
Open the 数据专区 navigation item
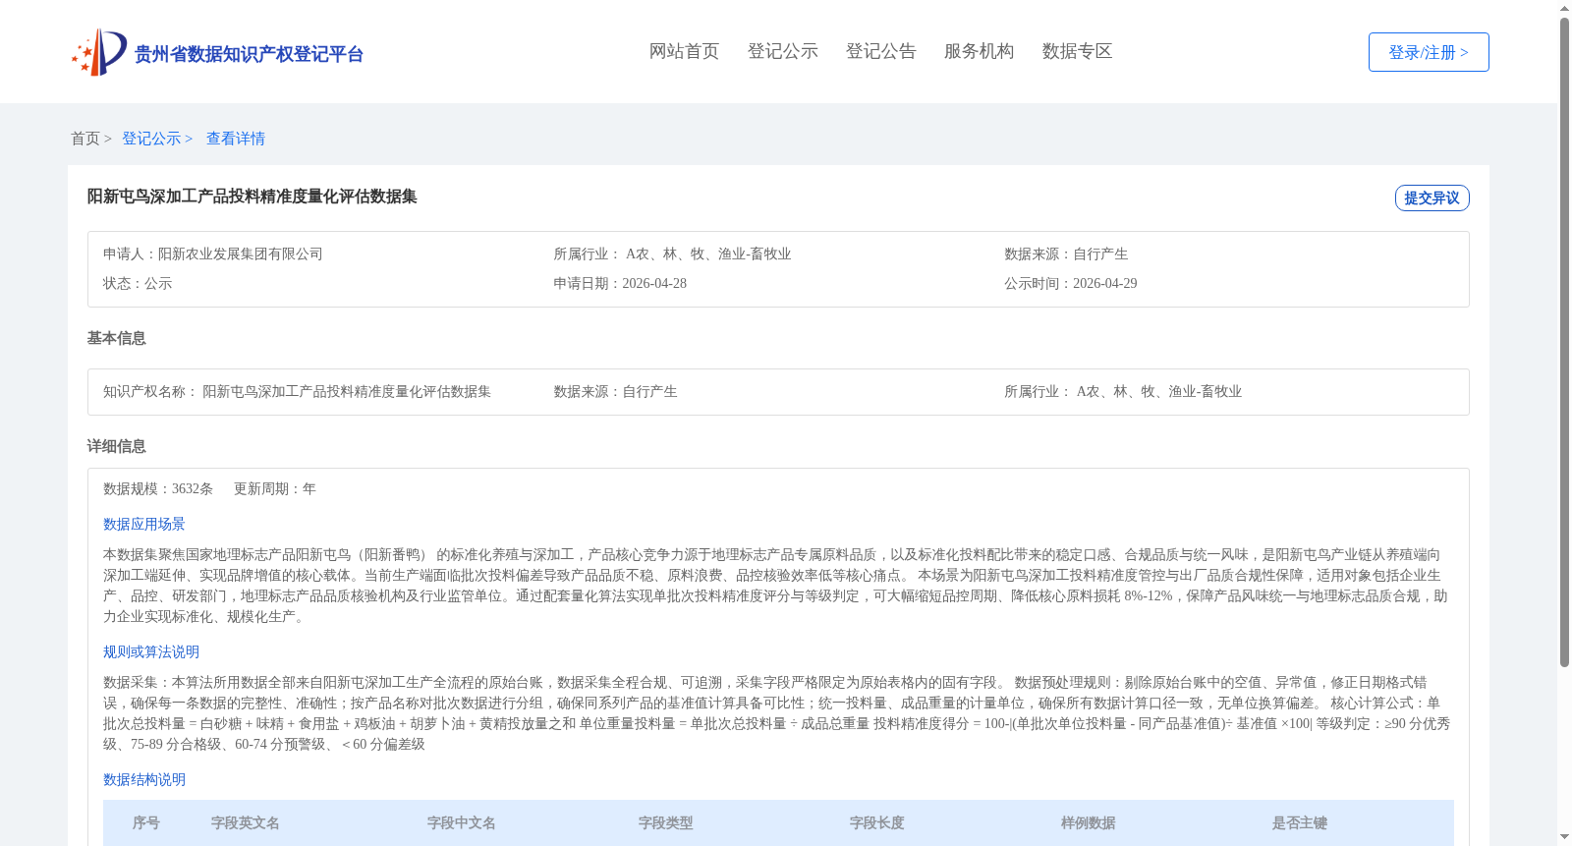[x=1077, y=51]
